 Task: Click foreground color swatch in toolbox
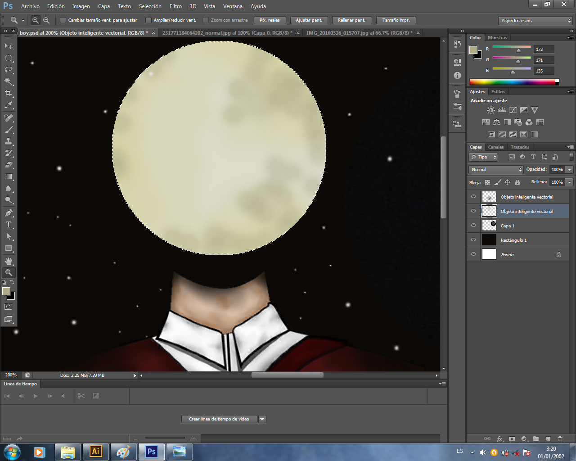pyautogui.click(x=6, y=292)
